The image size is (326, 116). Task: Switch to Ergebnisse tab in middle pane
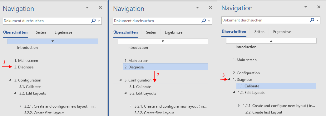click(x=174, y=32)
